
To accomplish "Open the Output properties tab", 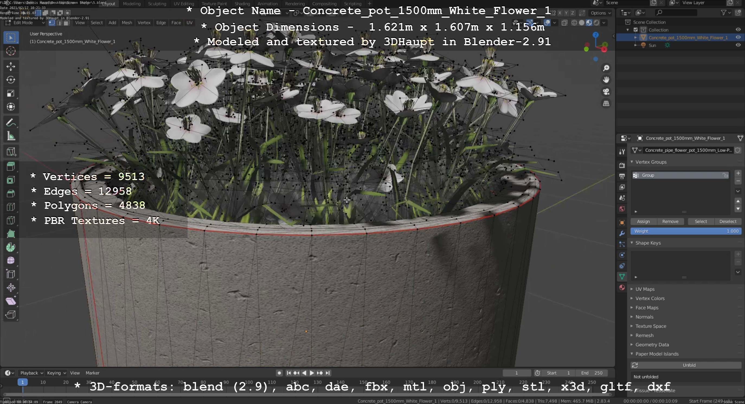I will point(622,176).
